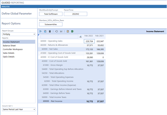This screenshot has width=167, height=115.
Task: Click the row expansion tree icon in toolbar
Action: pyautogui.click(x=41, y=31)
